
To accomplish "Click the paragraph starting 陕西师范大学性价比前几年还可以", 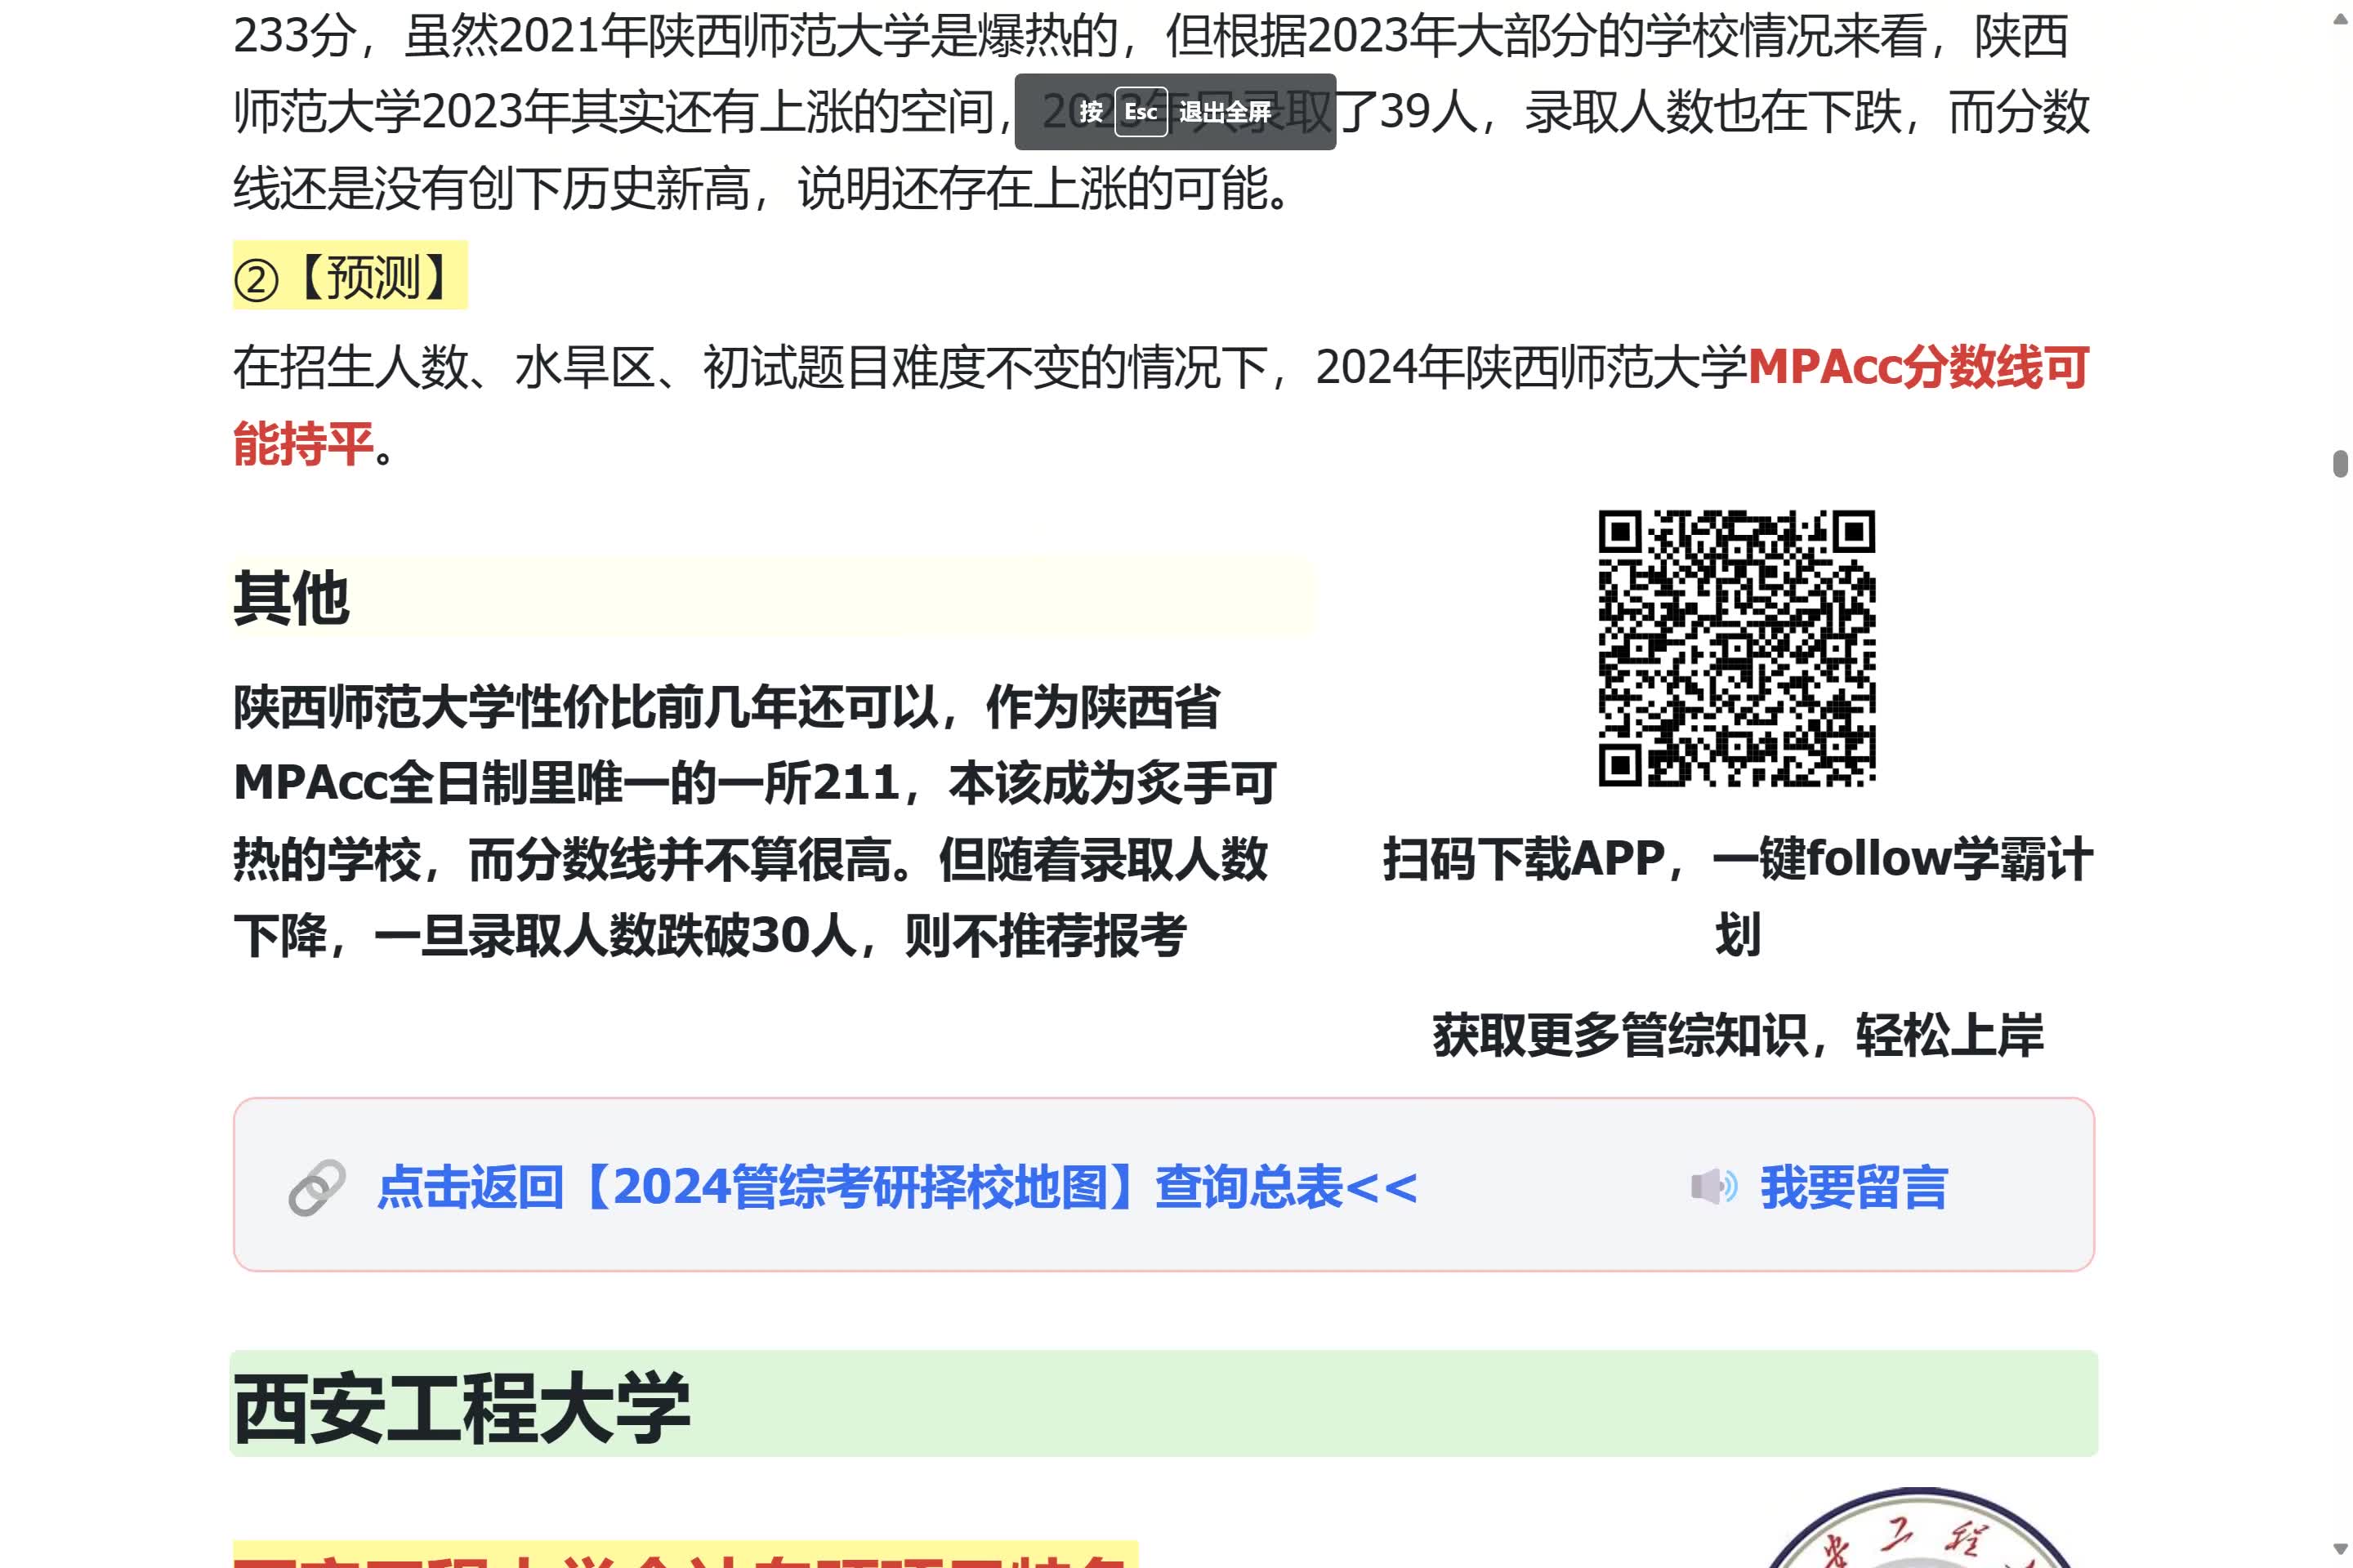I will click(x=755, y=821).
